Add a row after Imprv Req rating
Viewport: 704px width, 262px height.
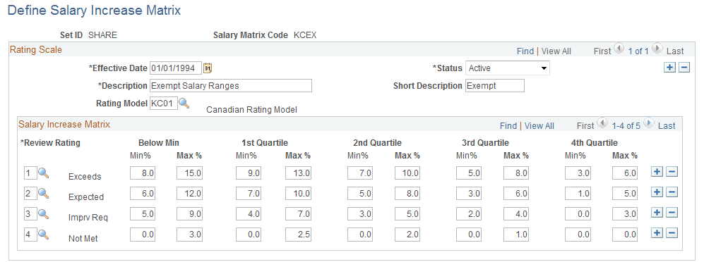(657, 213)
